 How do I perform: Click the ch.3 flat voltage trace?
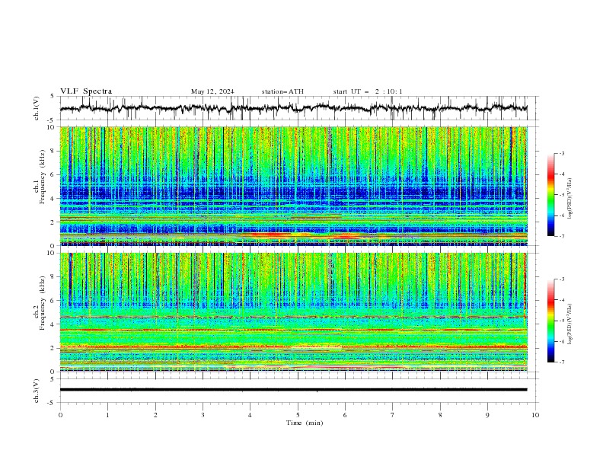coord(293,390)
